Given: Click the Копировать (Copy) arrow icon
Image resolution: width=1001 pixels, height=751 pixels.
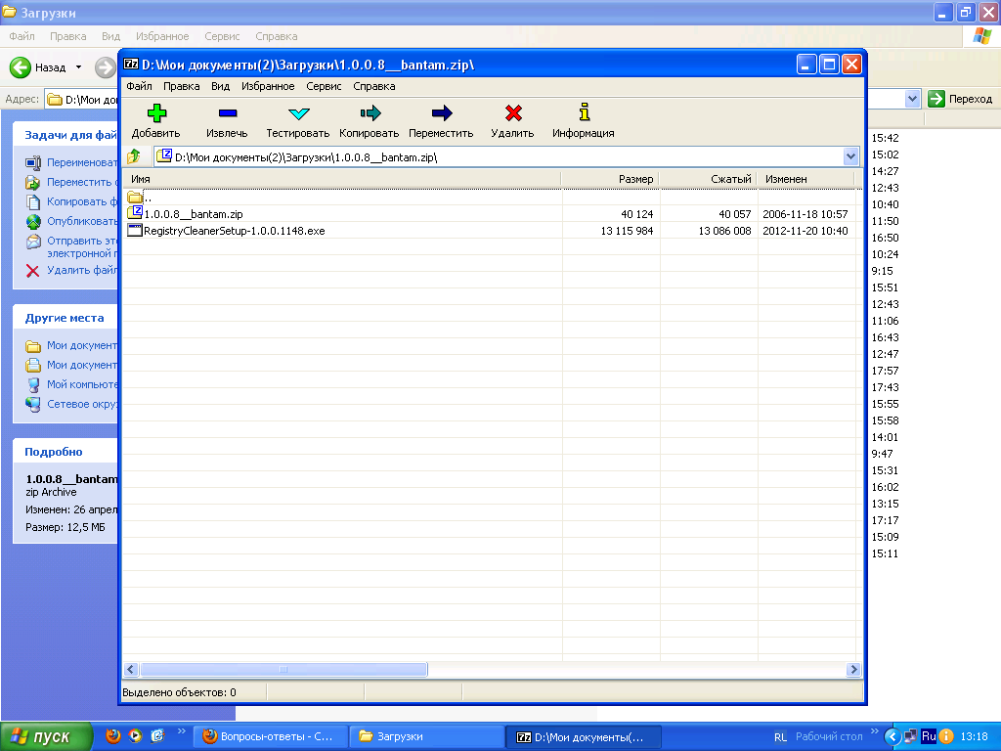Looking at the screenshot, I should click(370, 113).
